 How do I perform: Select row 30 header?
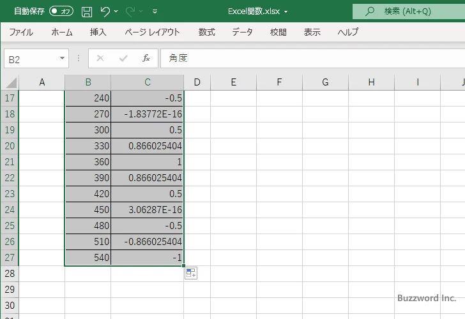point(10,306)
